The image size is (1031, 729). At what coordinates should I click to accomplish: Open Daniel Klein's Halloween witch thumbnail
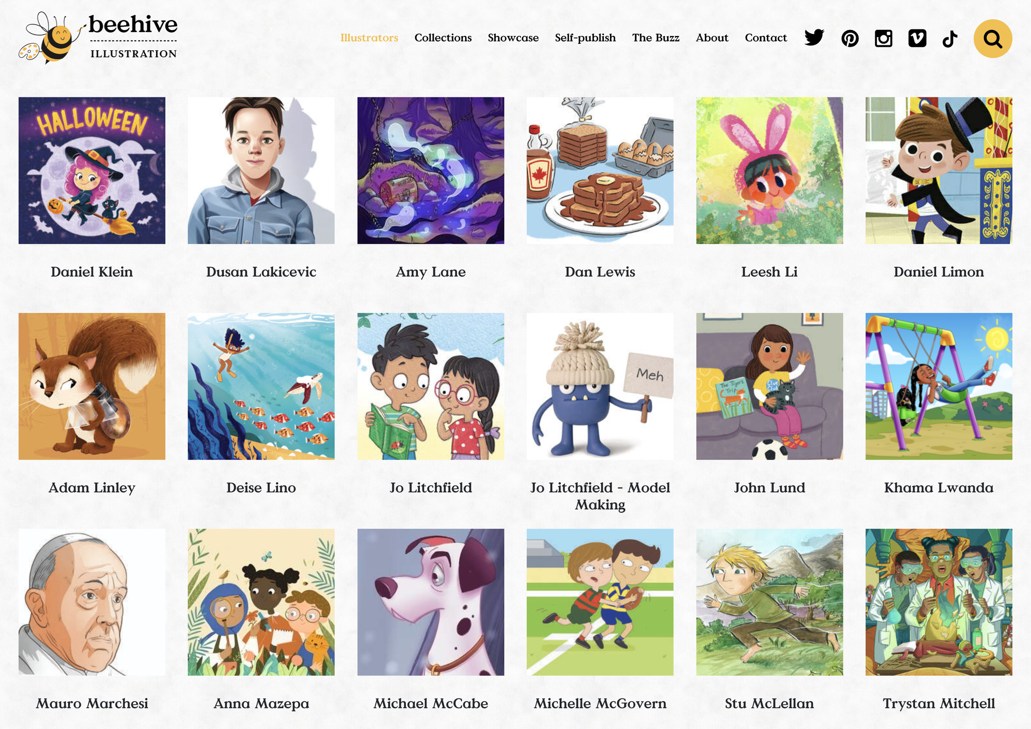(x=92, y=171)
